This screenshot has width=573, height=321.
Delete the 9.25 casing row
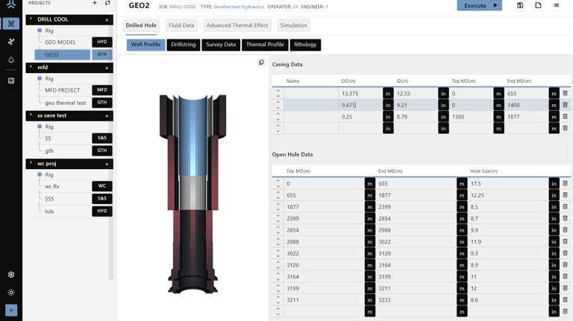click(x=565, y=117)
